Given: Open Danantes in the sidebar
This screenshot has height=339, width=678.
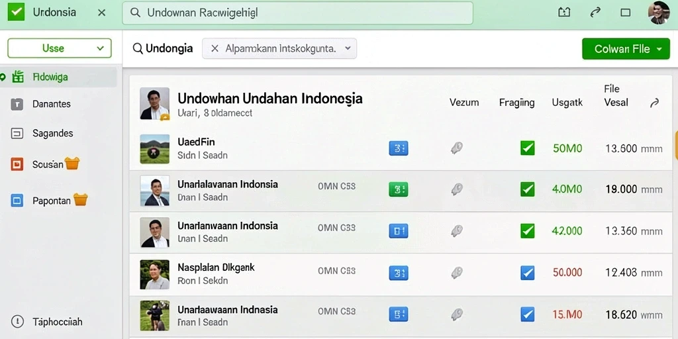Looking at the screenshot, I should [x=52, y=104].
